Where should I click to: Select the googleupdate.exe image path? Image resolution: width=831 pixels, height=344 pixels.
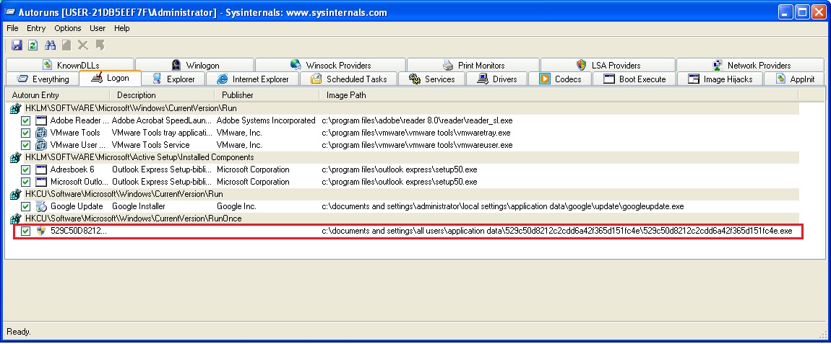[x=503, y=206]
